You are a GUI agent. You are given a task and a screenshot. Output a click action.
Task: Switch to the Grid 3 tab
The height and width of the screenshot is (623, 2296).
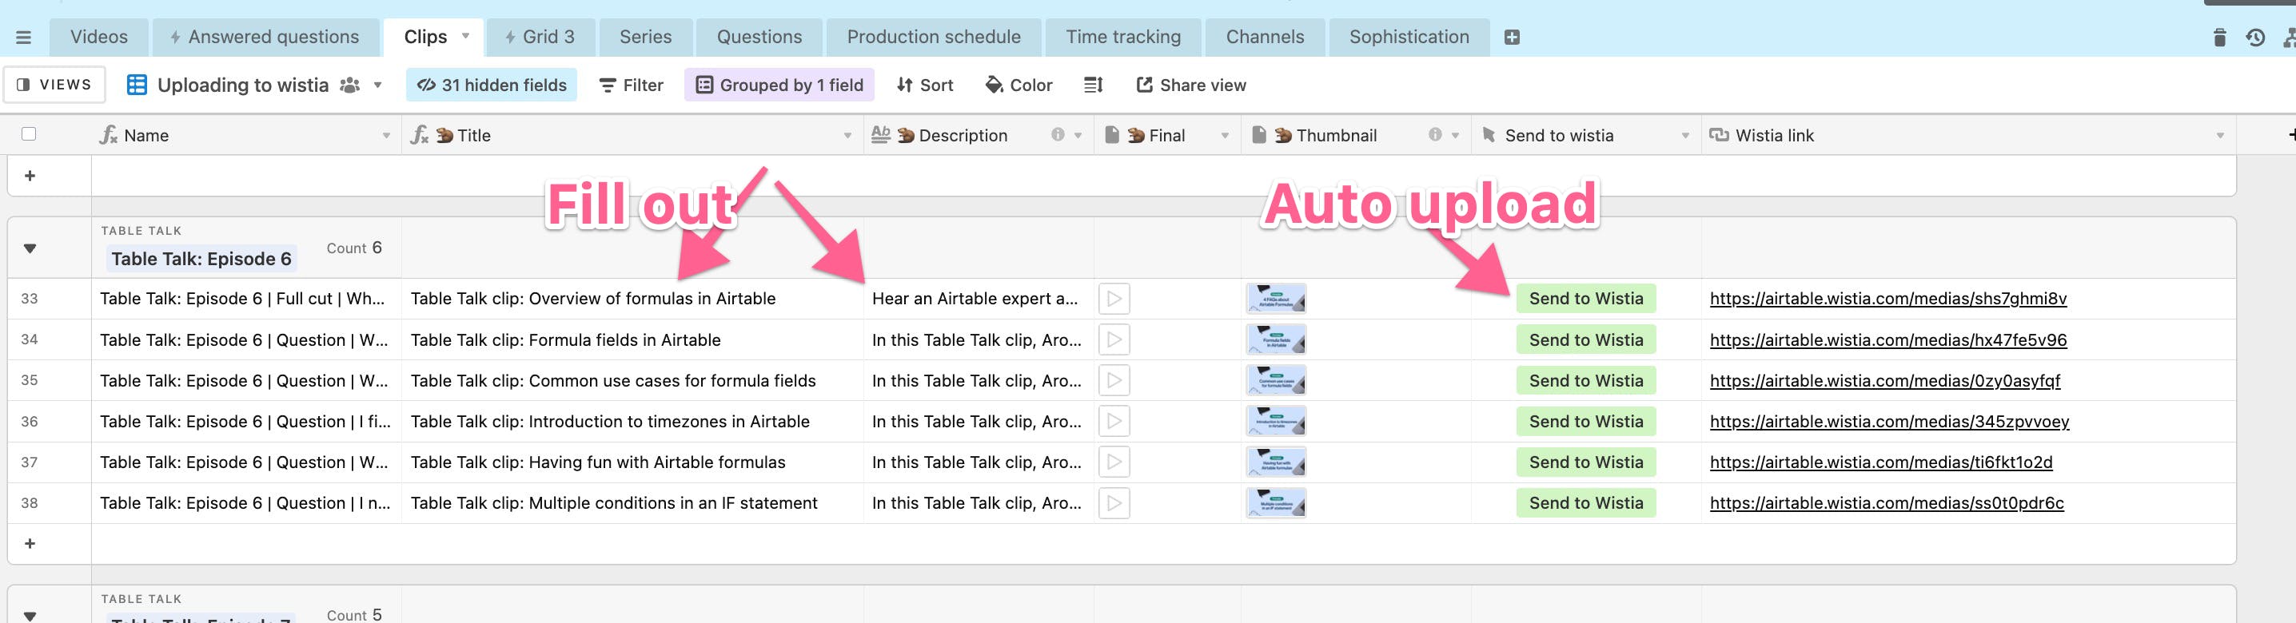pos(540,38)
